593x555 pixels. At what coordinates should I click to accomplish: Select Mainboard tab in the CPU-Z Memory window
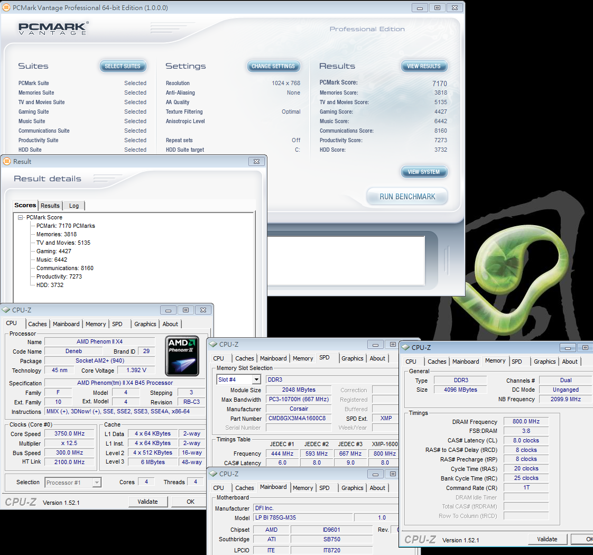(x=466, y=362)
